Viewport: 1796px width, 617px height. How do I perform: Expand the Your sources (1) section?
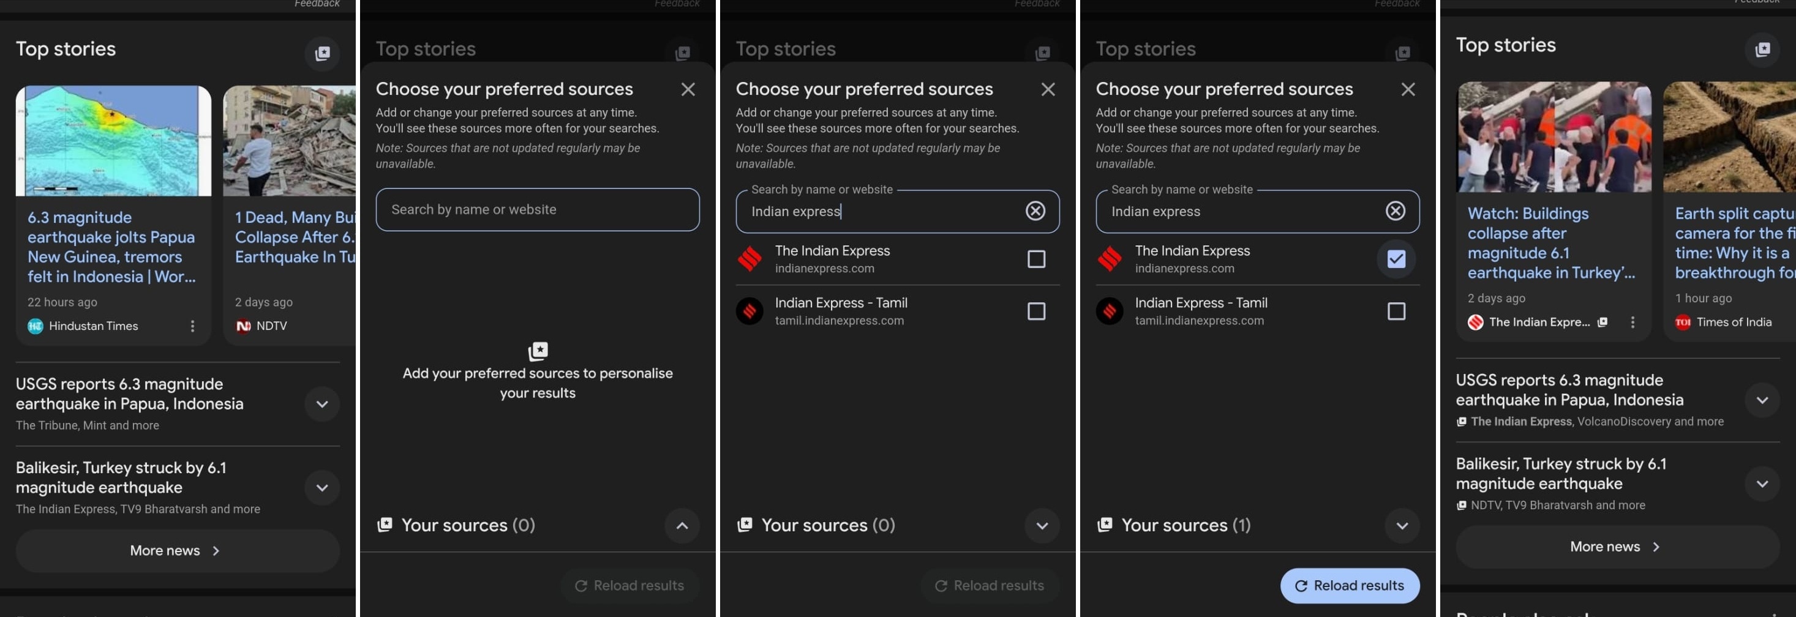pyautogui.click(x=1402, y=526)
